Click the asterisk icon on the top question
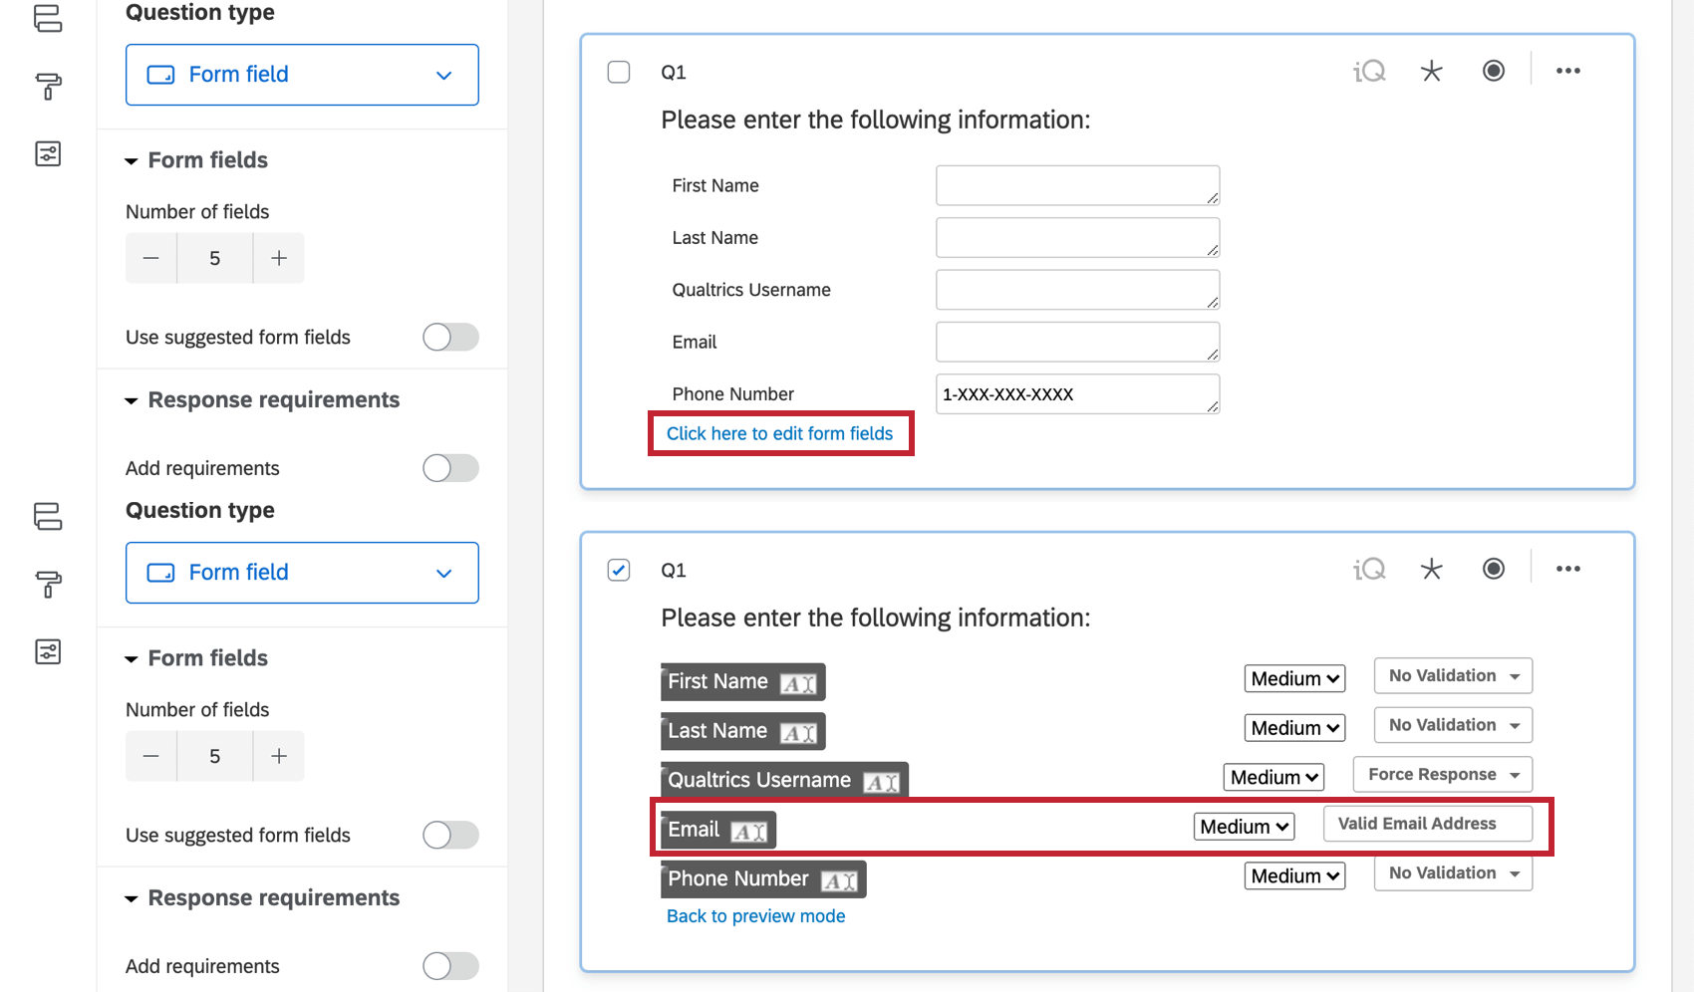Viewport: 1694px width, 992px height. (x=1432, y=70)
